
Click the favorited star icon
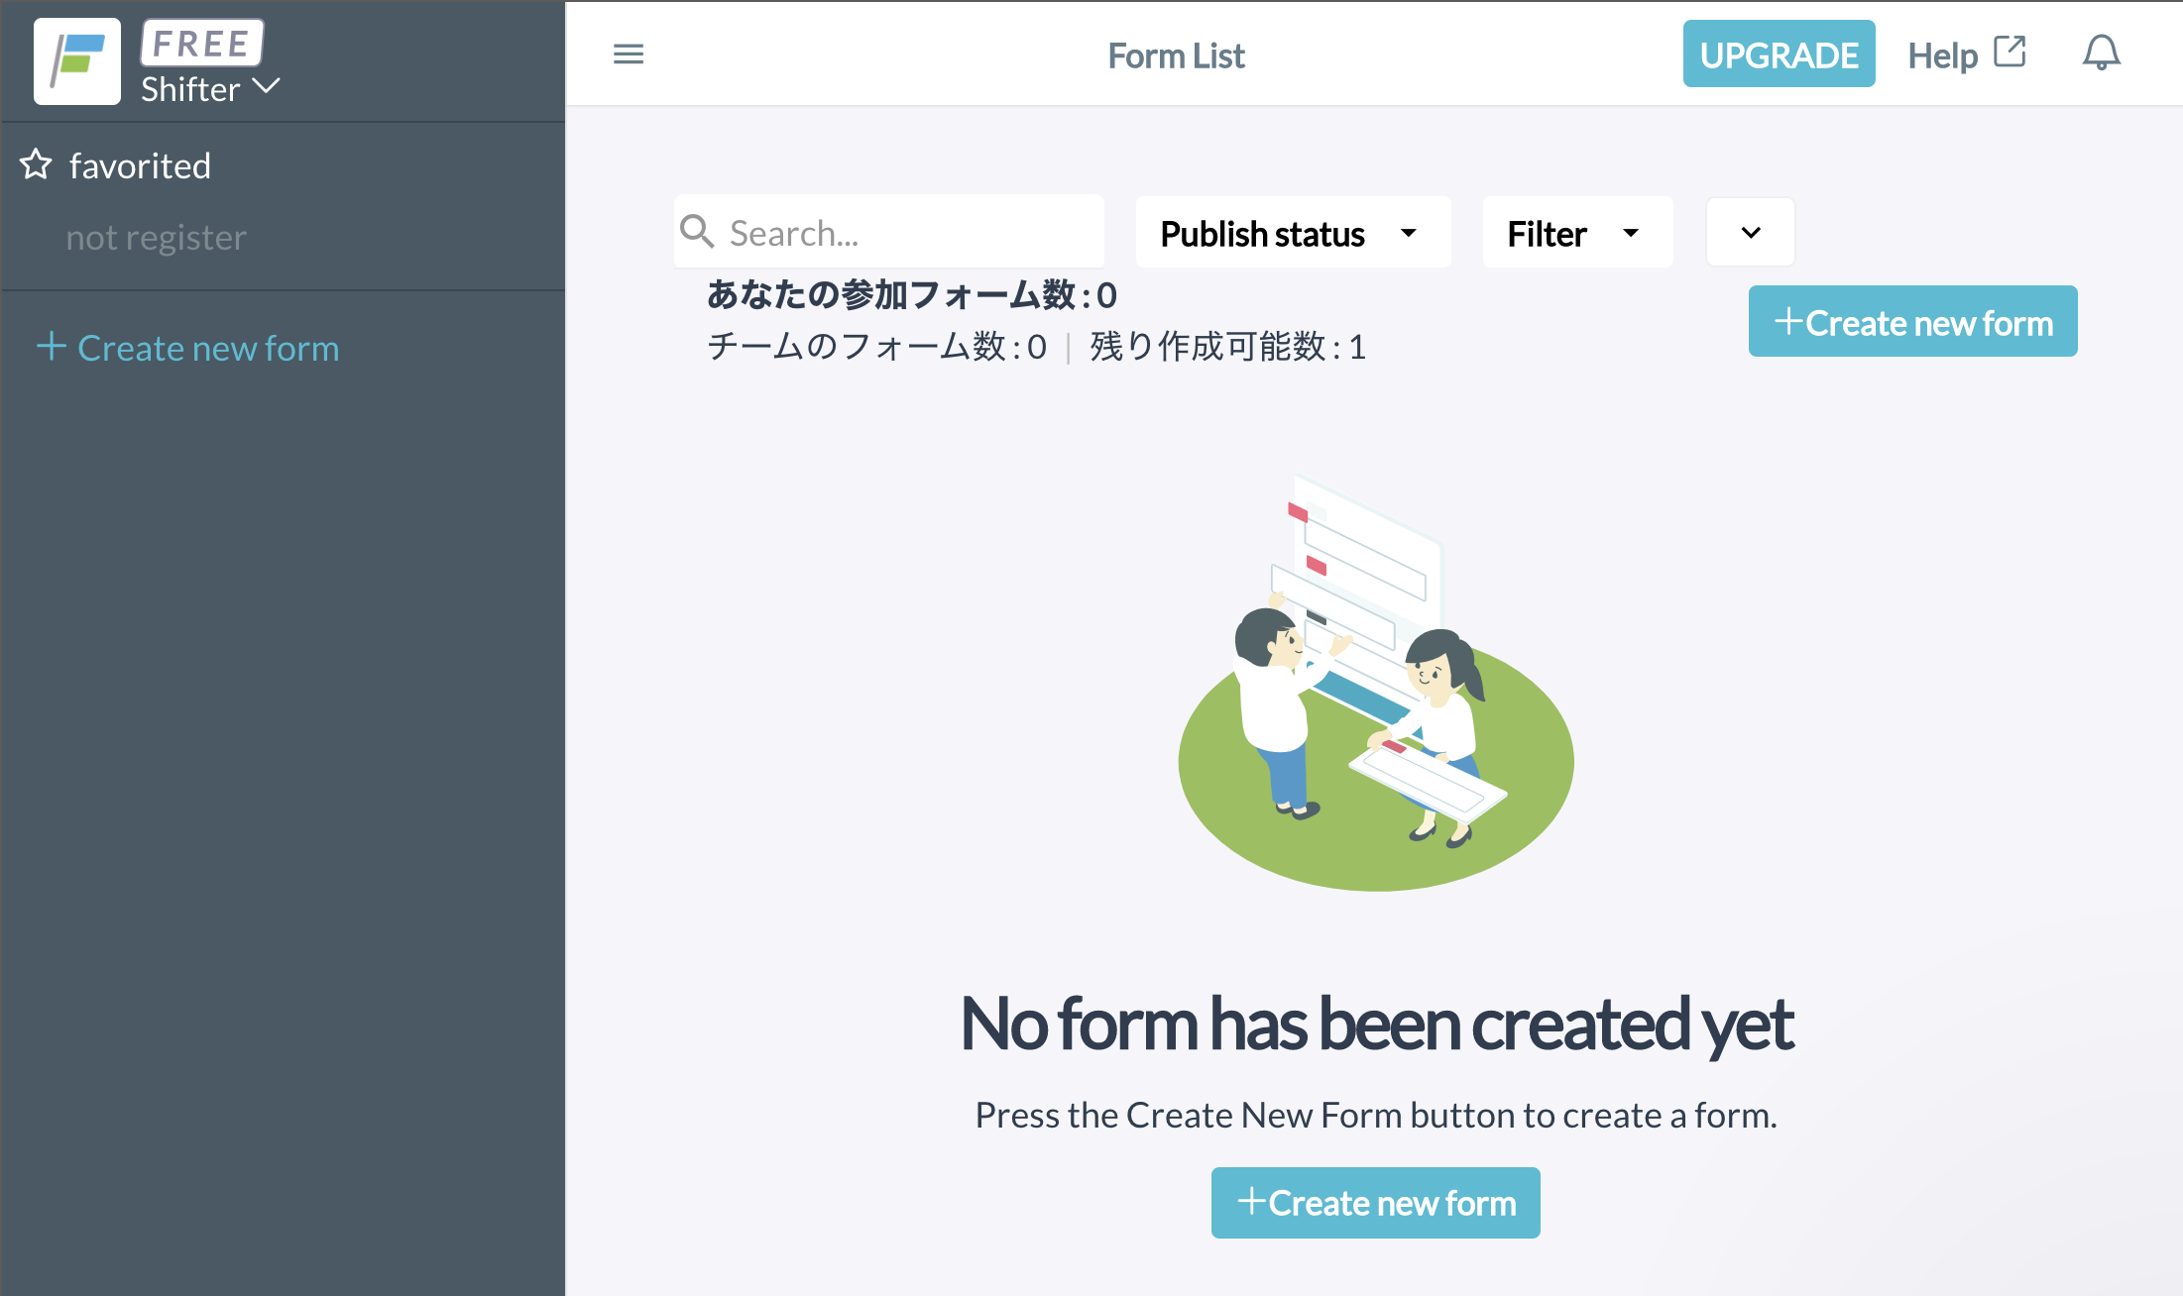36,164
